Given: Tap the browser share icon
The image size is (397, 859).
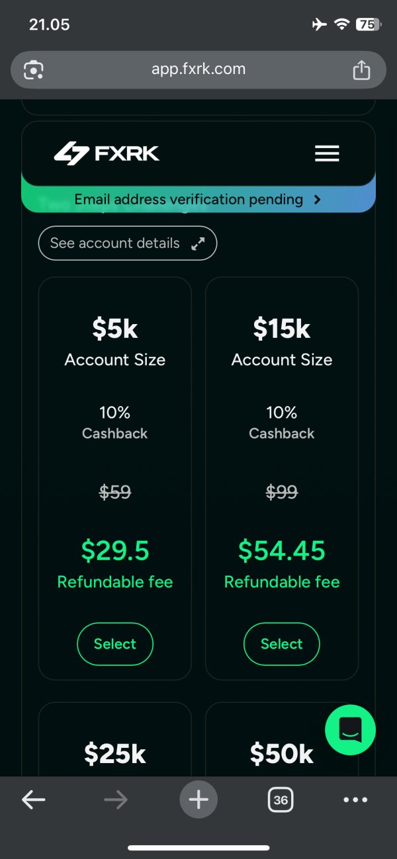Looking at the screenshot, I should pos(361,69).
